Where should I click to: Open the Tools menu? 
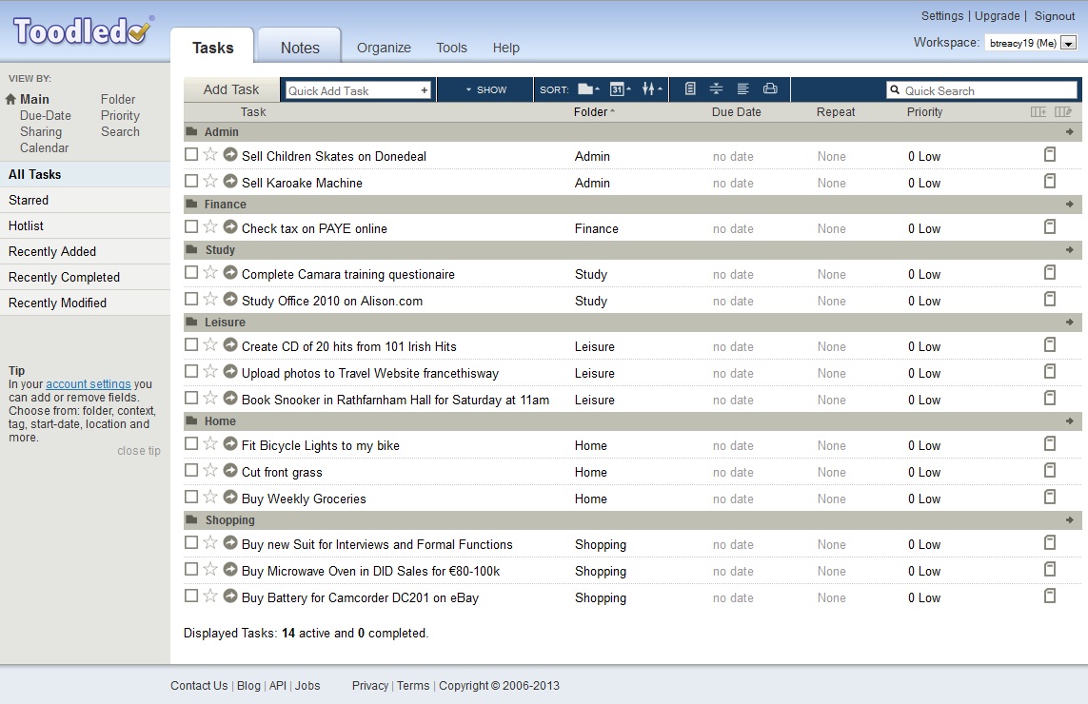click(x=451, y=48)
